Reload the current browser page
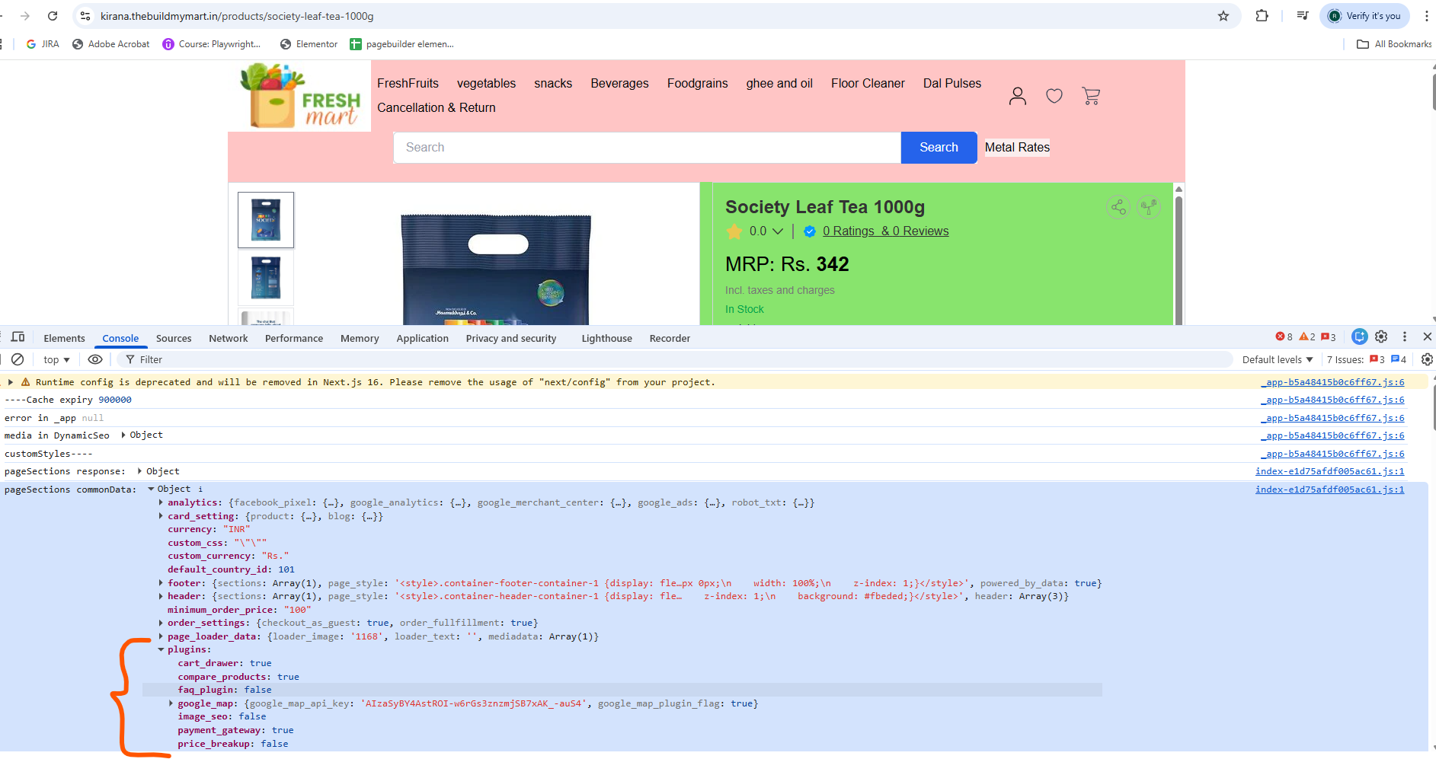 tap(53, 16)
